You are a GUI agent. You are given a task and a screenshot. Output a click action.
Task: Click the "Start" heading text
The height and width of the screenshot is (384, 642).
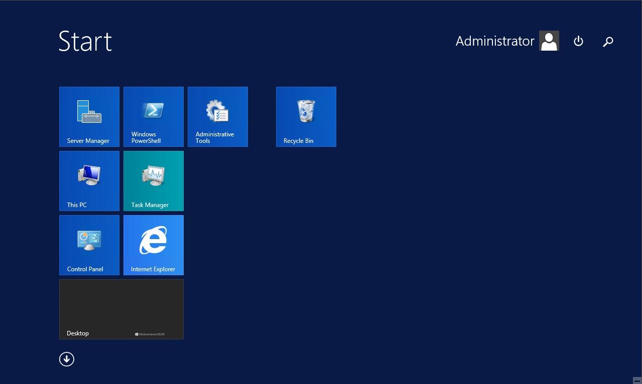pos(85,41)
